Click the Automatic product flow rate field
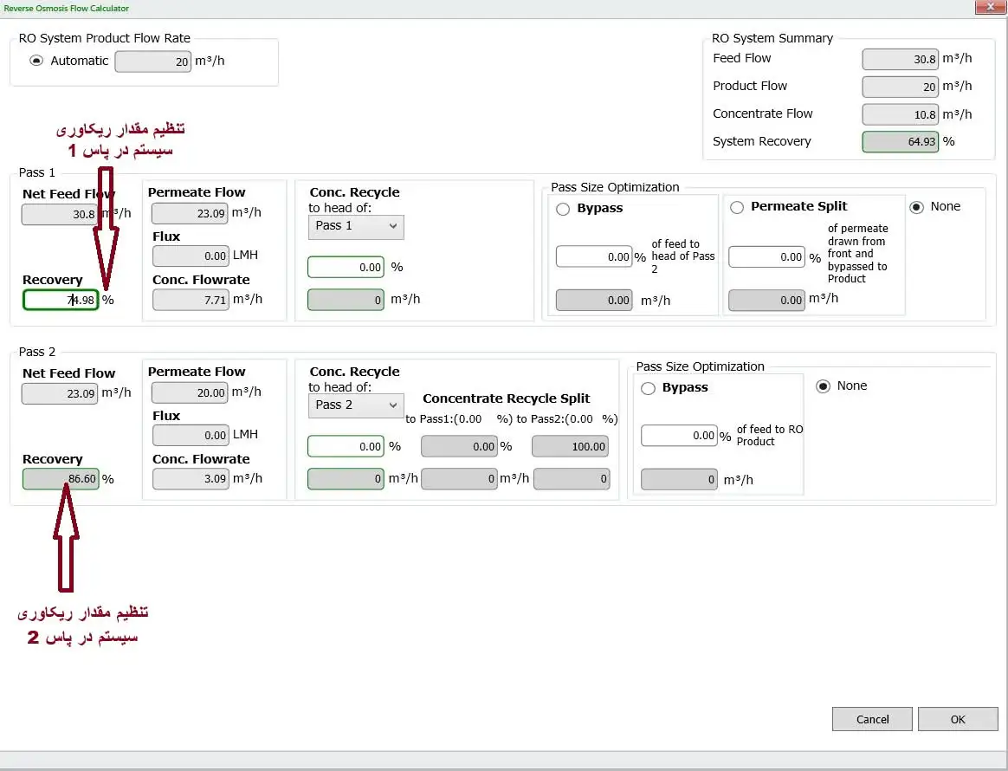The height and width of the screenshot is (771, 1008). pos(152,62)
